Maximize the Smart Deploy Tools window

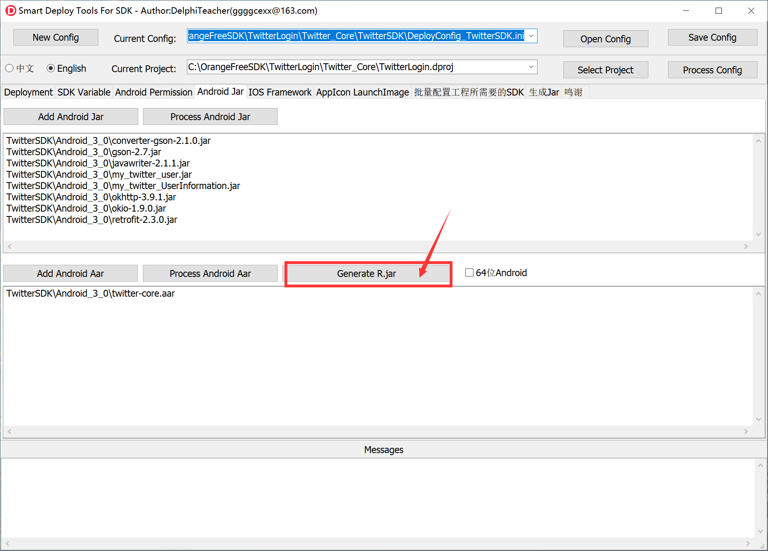coord(718,11)
